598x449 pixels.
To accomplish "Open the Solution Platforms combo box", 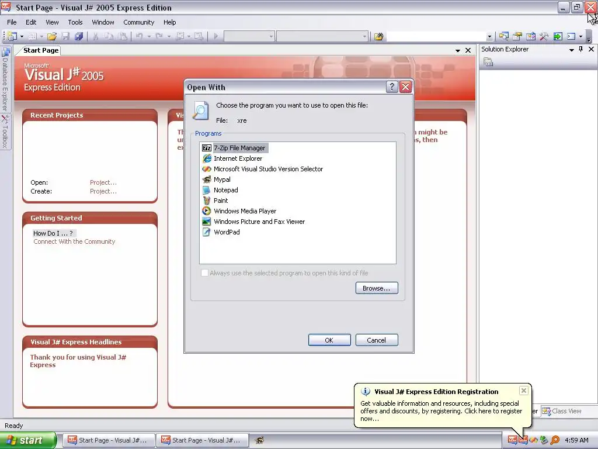I will coord(322,36).
